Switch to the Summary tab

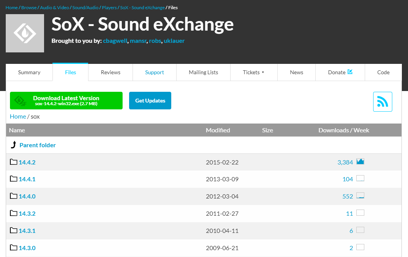(29, 72)
